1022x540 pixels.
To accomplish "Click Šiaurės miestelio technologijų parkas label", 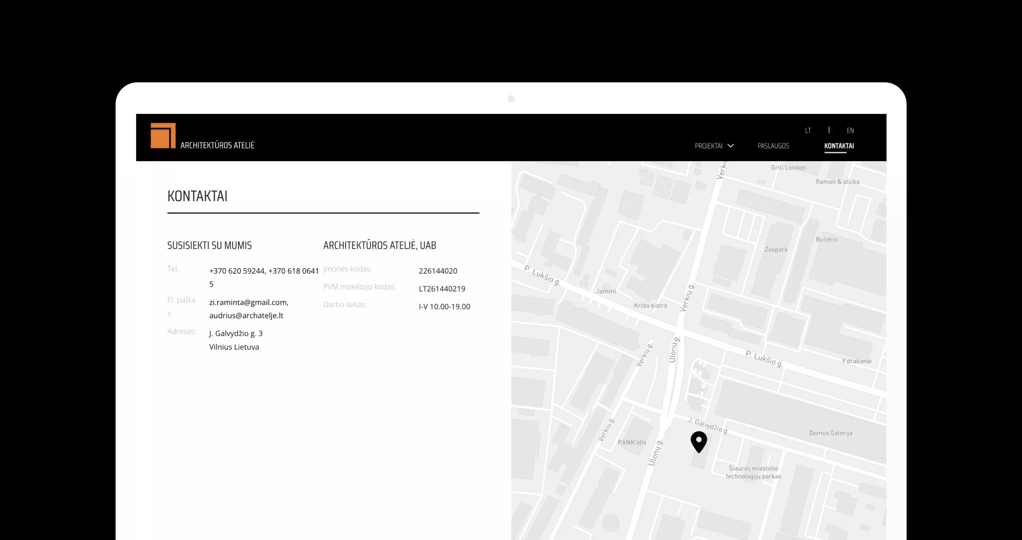I will coord(753,472).
